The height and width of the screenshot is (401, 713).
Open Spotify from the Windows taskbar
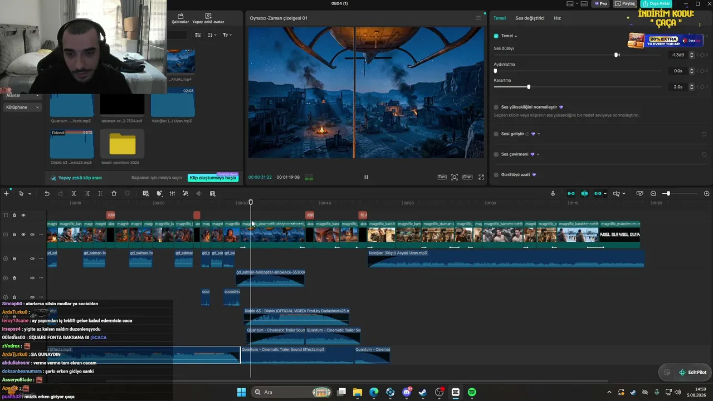click(472, 392)
